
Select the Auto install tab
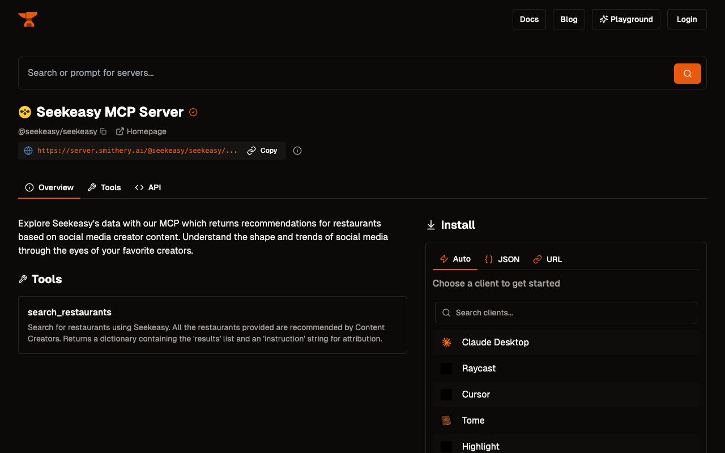455,259
